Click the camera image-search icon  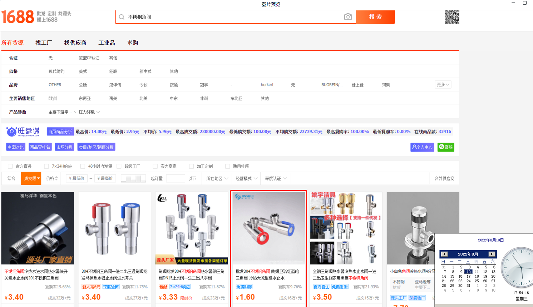(348, 17)
